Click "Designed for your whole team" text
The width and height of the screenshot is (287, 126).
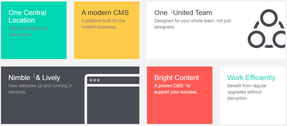[x=192, y=24]
